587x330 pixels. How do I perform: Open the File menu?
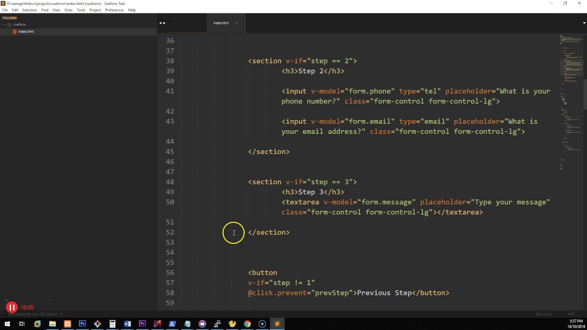[5, 10]
